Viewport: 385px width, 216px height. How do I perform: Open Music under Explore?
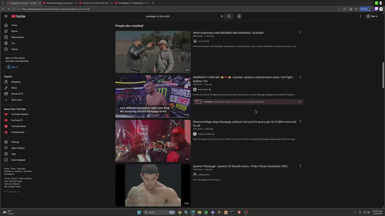[x=14, y=88]
